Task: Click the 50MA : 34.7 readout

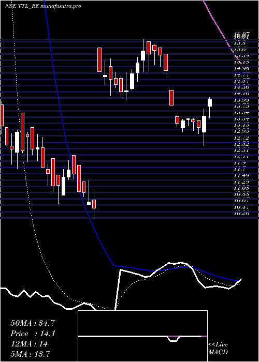Action: tap(33, 323)
